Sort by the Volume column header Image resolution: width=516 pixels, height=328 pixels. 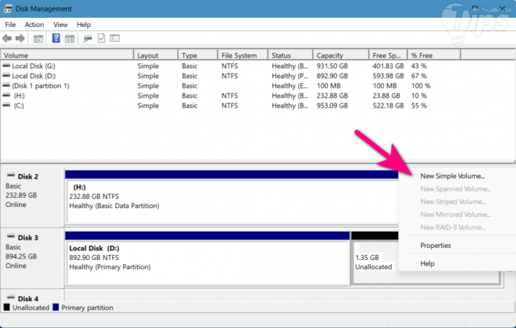[x=67, y=55]
